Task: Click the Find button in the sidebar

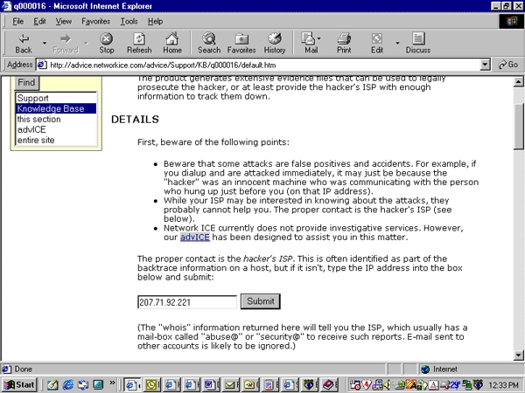Action: point(26,83)
